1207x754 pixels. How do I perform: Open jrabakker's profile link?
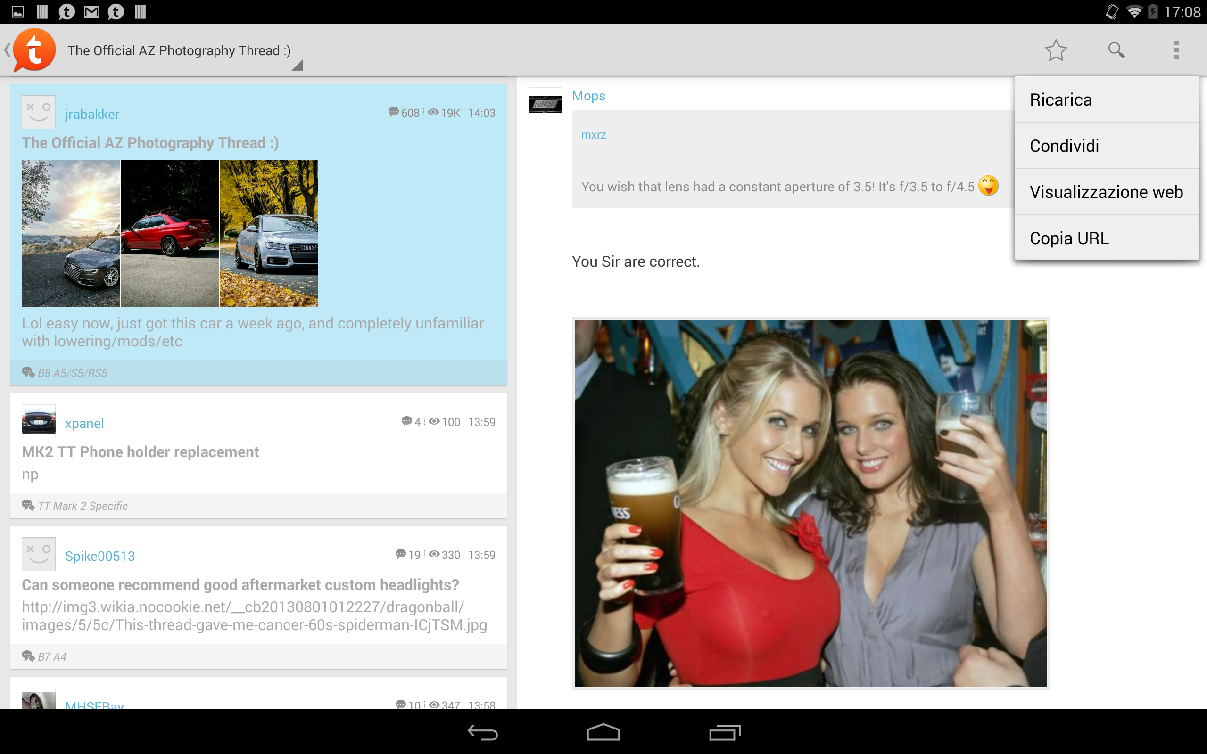[92, 114]
